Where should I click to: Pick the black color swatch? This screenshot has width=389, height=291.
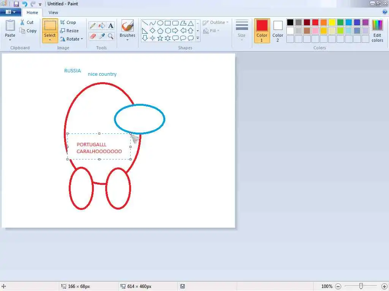point(290,22)
